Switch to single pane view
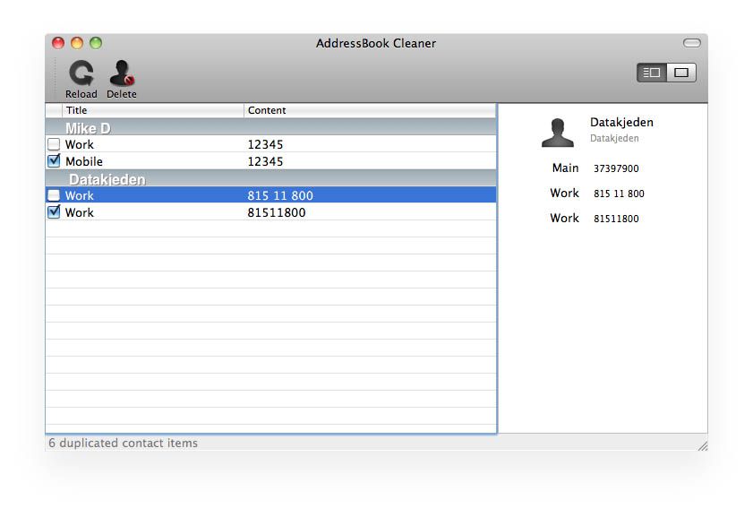 [x=681, y=73]
